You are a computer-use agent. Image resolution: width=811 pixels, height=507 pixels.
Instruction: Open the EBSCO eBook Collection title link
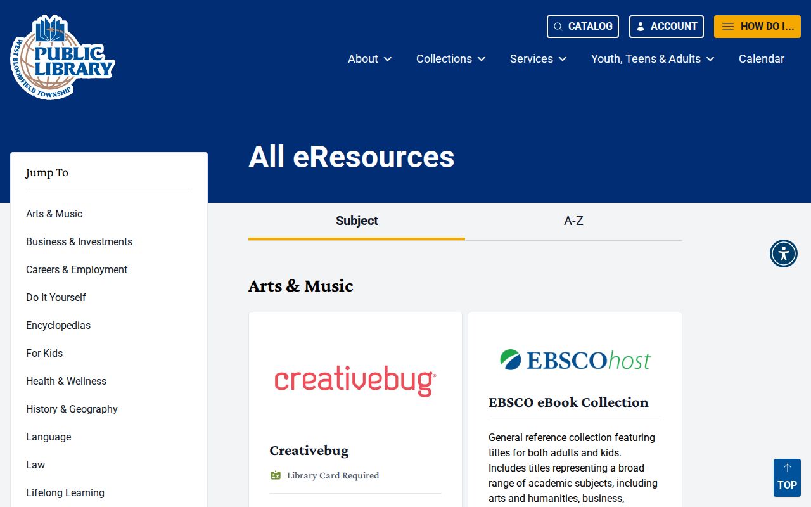point(568,402)
